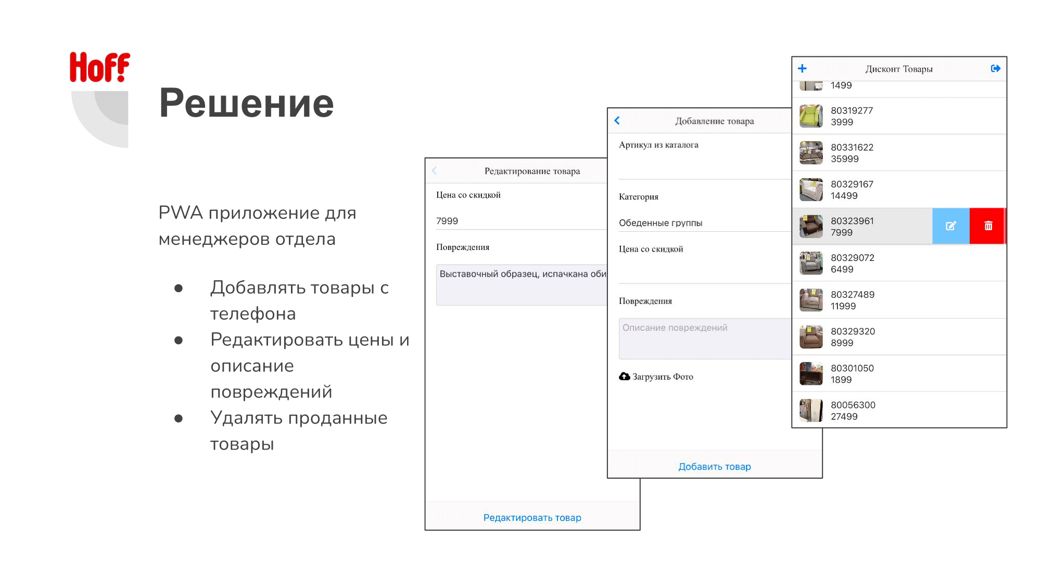Click thumbnail of item 80331622
The image size is (1041, 586).
pyautogui.click(x=811, y=153)
